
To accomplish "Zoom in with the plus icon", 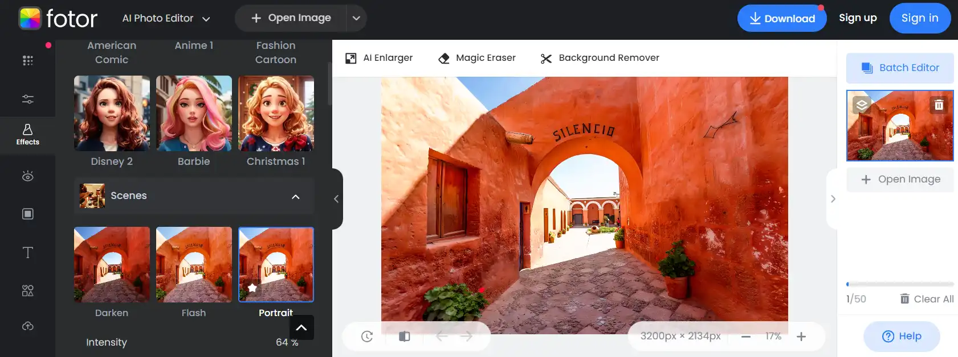I will coord(801,337).
